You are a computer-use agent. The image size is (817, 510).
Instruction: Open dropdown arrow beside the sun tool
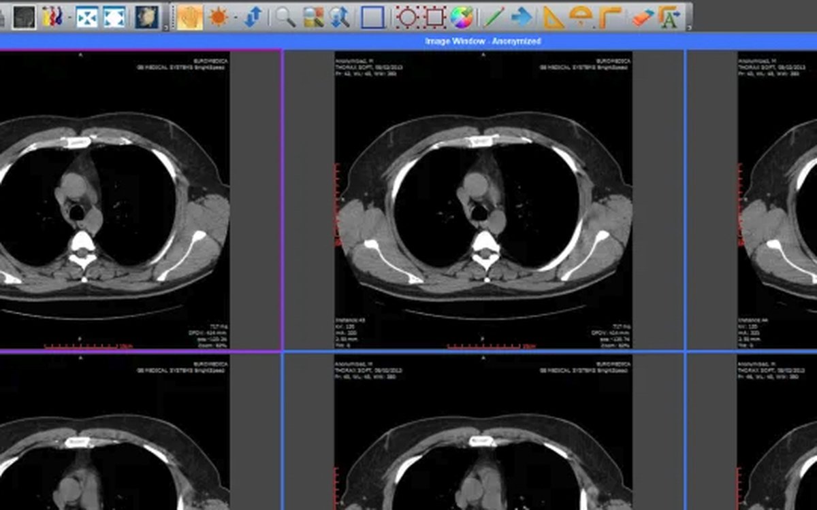click(236, 17)
